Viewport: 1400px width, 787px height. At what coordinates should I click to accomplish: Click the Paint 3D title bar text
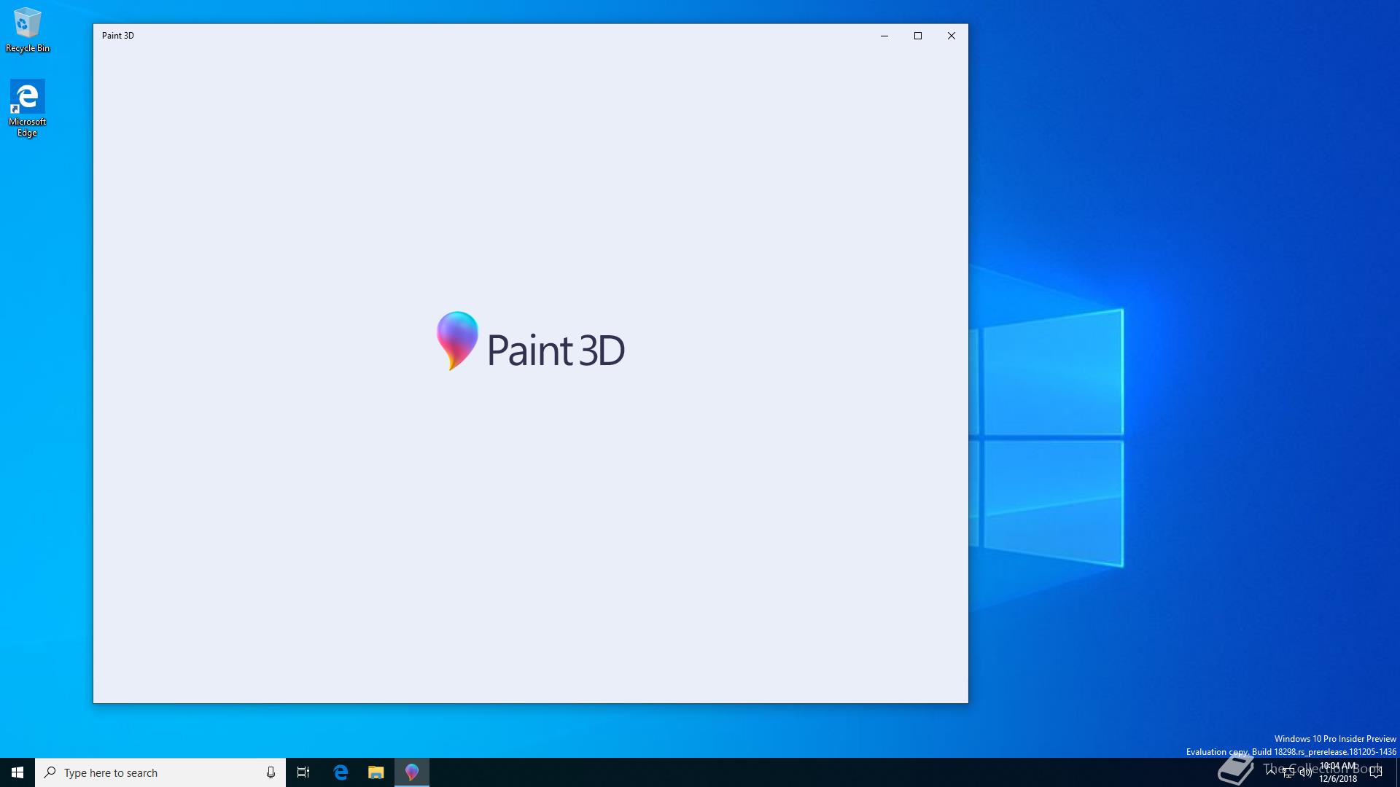pos(118,36)
